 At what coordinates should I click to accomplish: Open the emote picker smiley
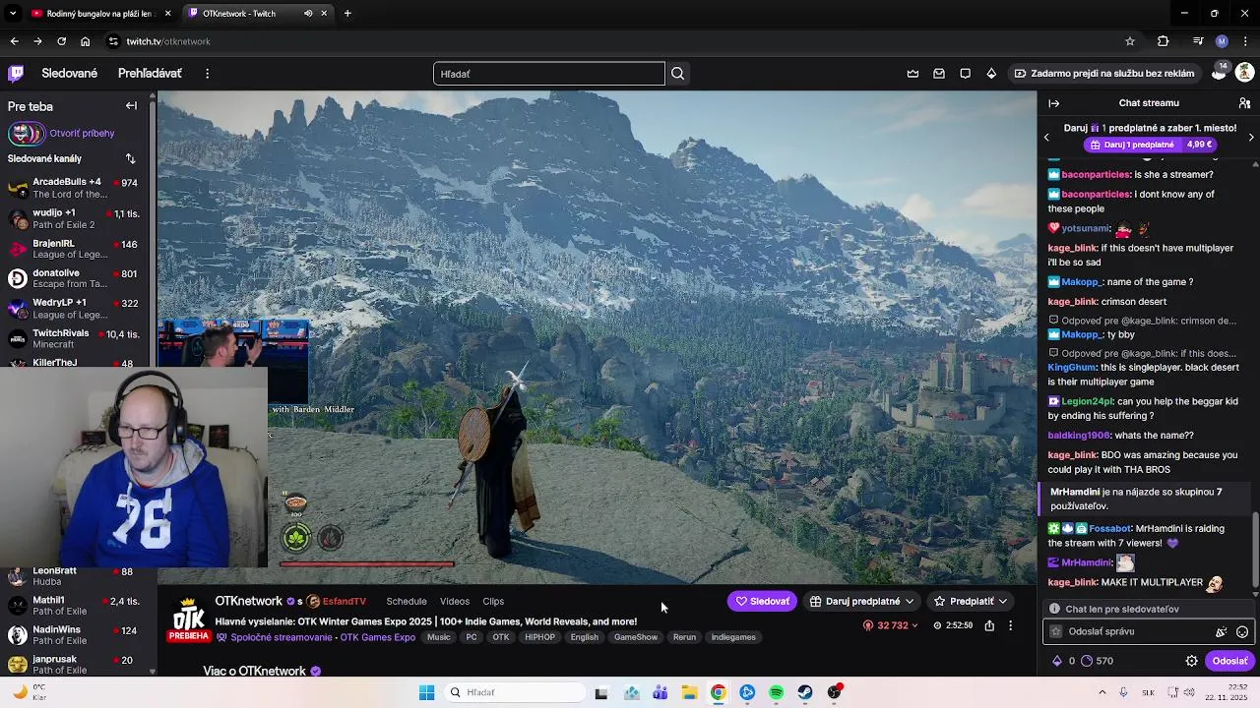coord(1242,632)
